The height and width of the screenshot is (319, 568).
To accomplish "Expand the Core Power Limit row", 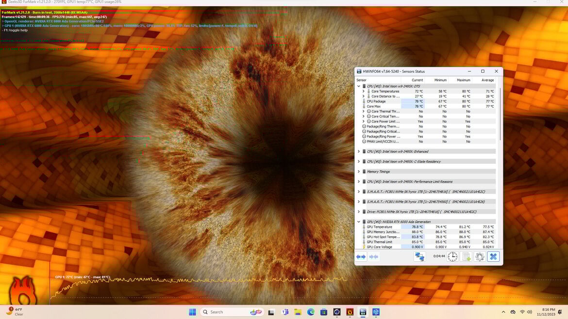I will pos(363,122).
